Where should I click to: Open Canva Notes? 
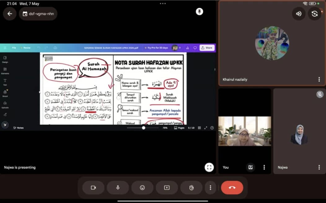click(18, 128)
